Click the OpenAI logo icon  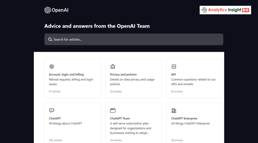48,10
